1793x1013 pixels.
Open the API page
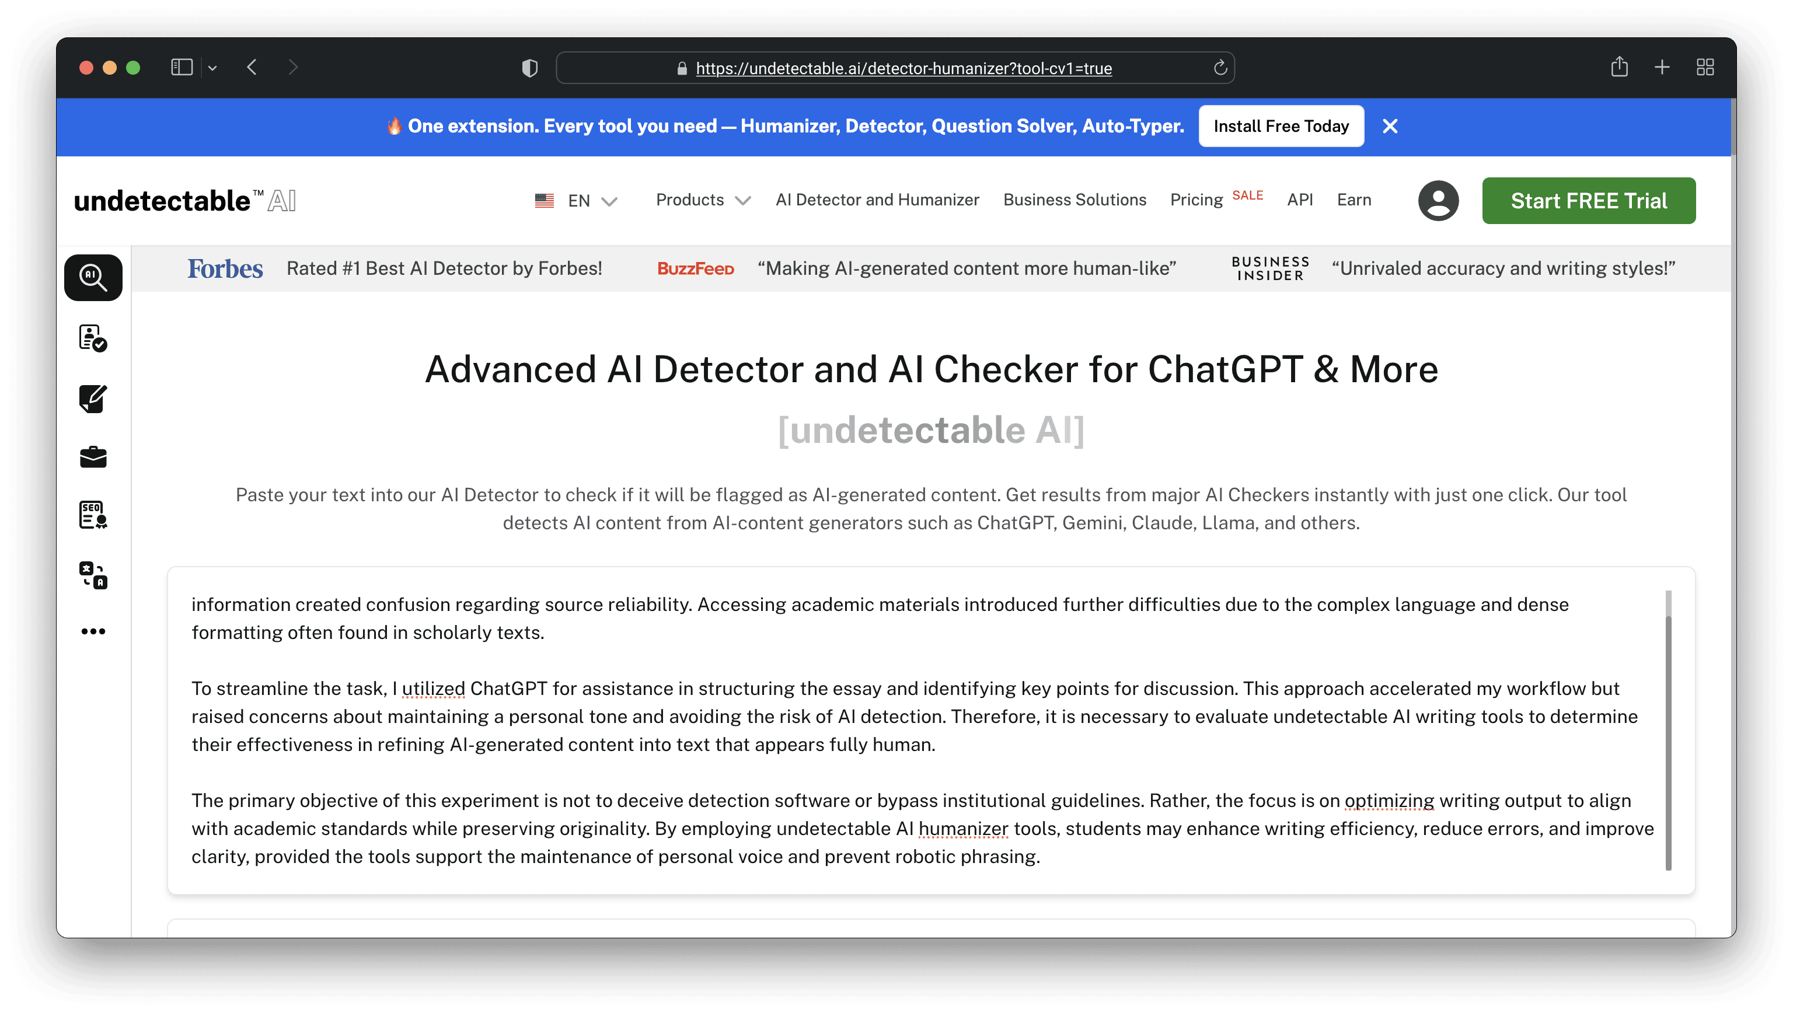1299,200
